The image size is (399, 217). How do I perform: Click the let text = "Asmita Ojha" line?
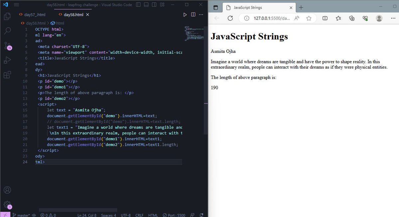pyautogui.click(x=76, y=110)
